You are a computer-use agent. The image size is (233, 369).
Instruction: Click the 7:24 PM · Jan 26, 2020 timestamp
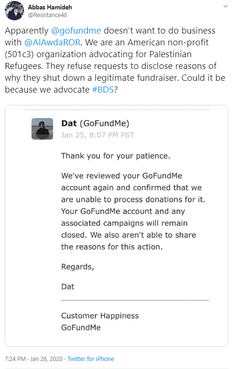34,359
